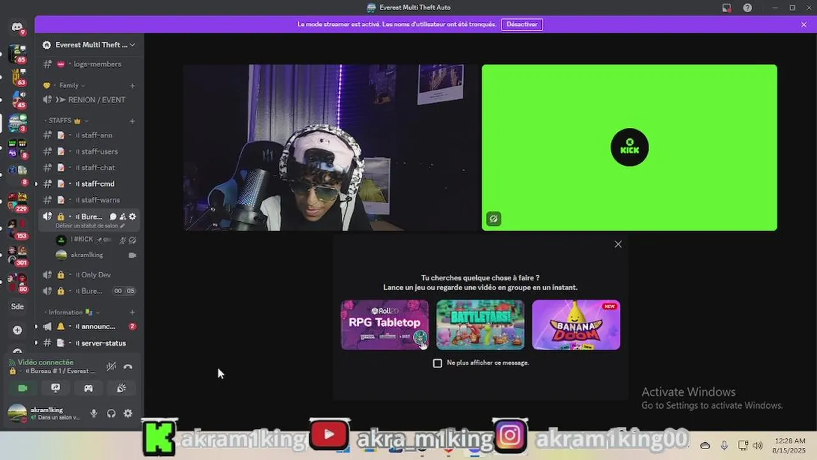The width and height of the screenshot is (817, 460).
Task: Click the akram1king user avatar
Action: click(17, 413)
